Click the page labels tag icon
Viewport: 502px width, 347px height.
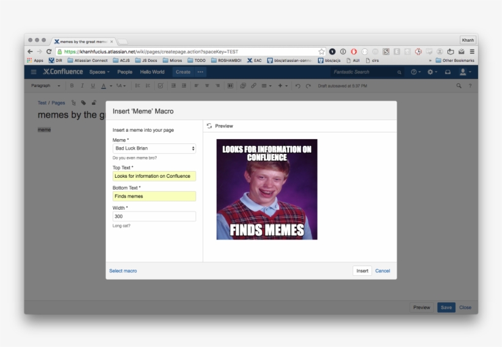(83, 103)
